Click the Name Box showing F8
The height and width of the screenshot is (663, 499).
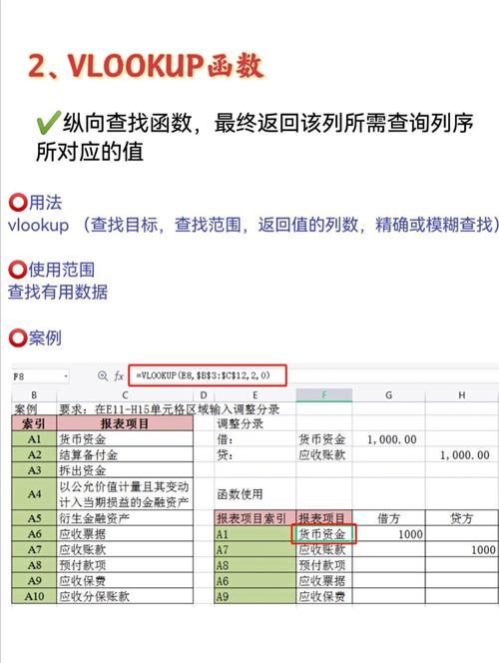point(40,375)
